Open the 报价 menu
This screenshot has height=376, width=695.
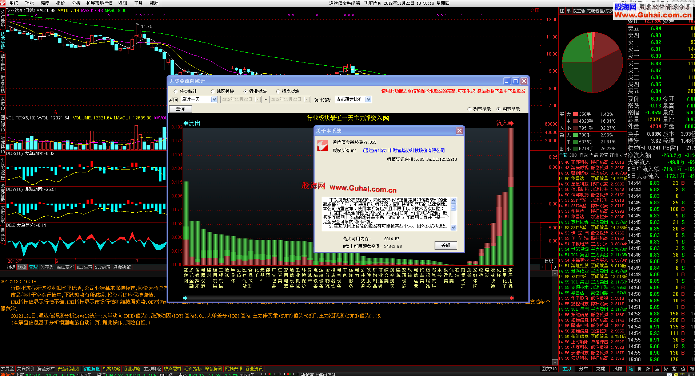pos(60,3)
